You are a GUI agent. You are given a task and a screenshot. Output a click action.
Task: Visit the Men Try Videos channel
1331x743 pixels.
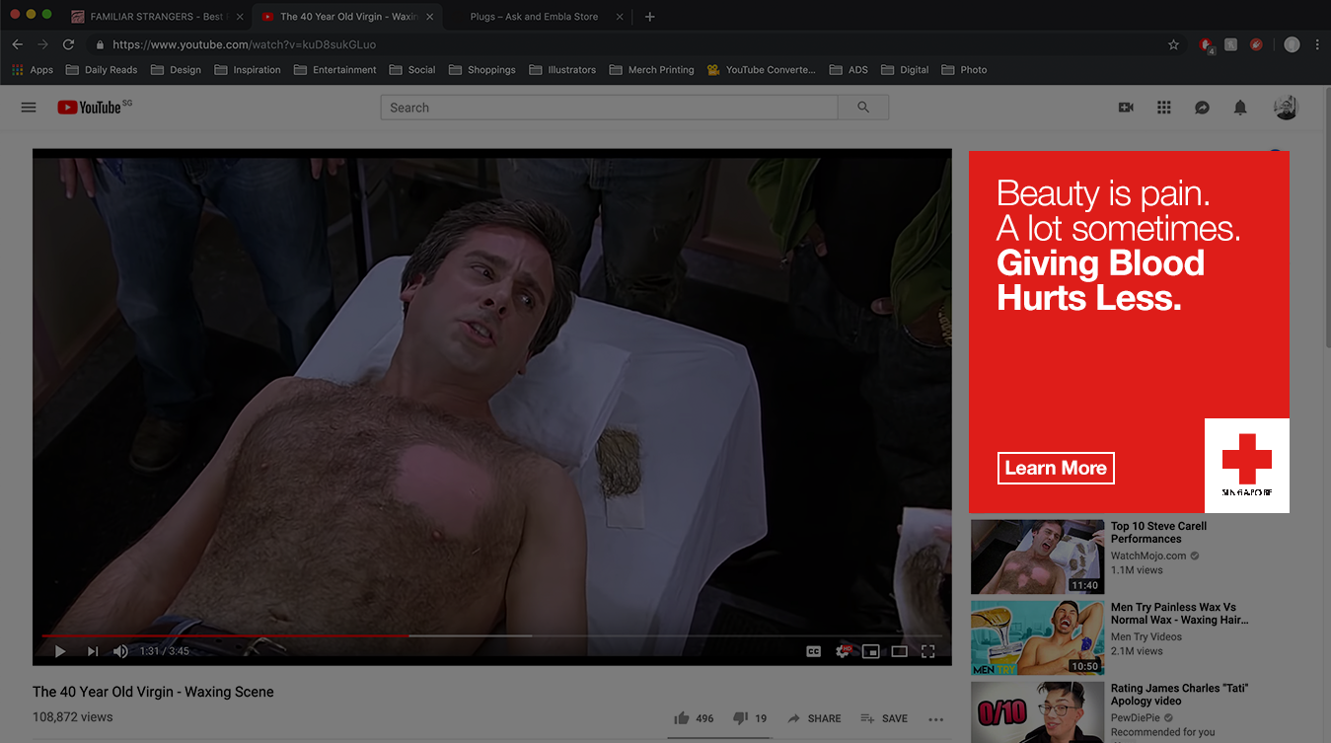click(x=1146, y=636)
